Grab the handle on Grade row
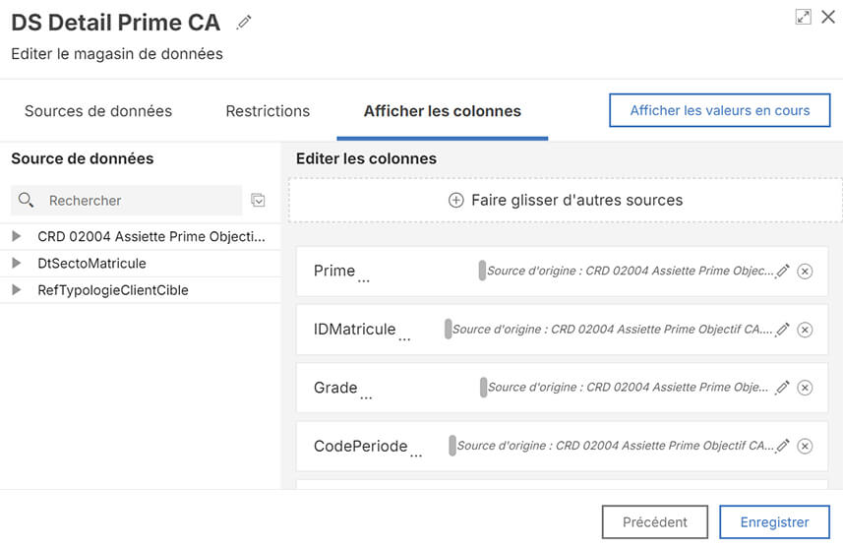Screen dimensions: 843x547 (483, 388)
